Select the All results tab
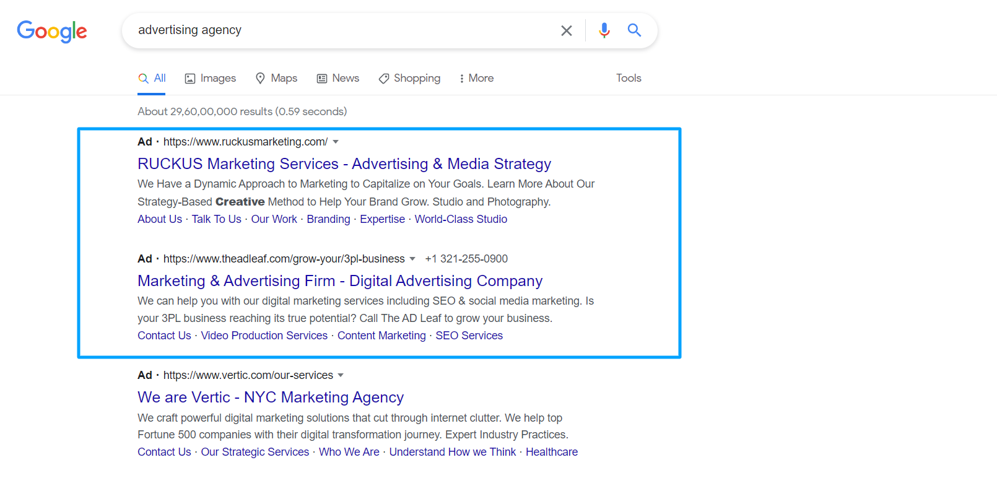The image size is (997, 478). [152, 78]
